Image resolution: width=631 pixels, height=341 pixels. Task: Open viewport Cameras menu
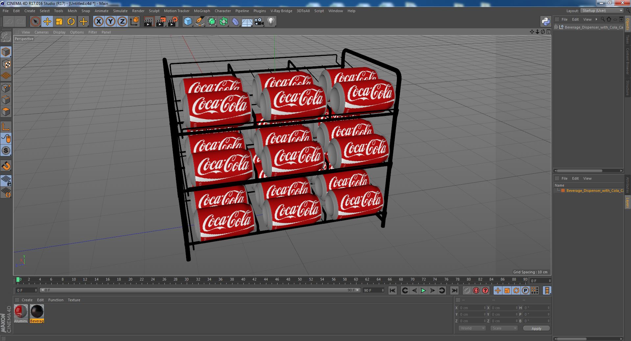(x=41, y=32)
